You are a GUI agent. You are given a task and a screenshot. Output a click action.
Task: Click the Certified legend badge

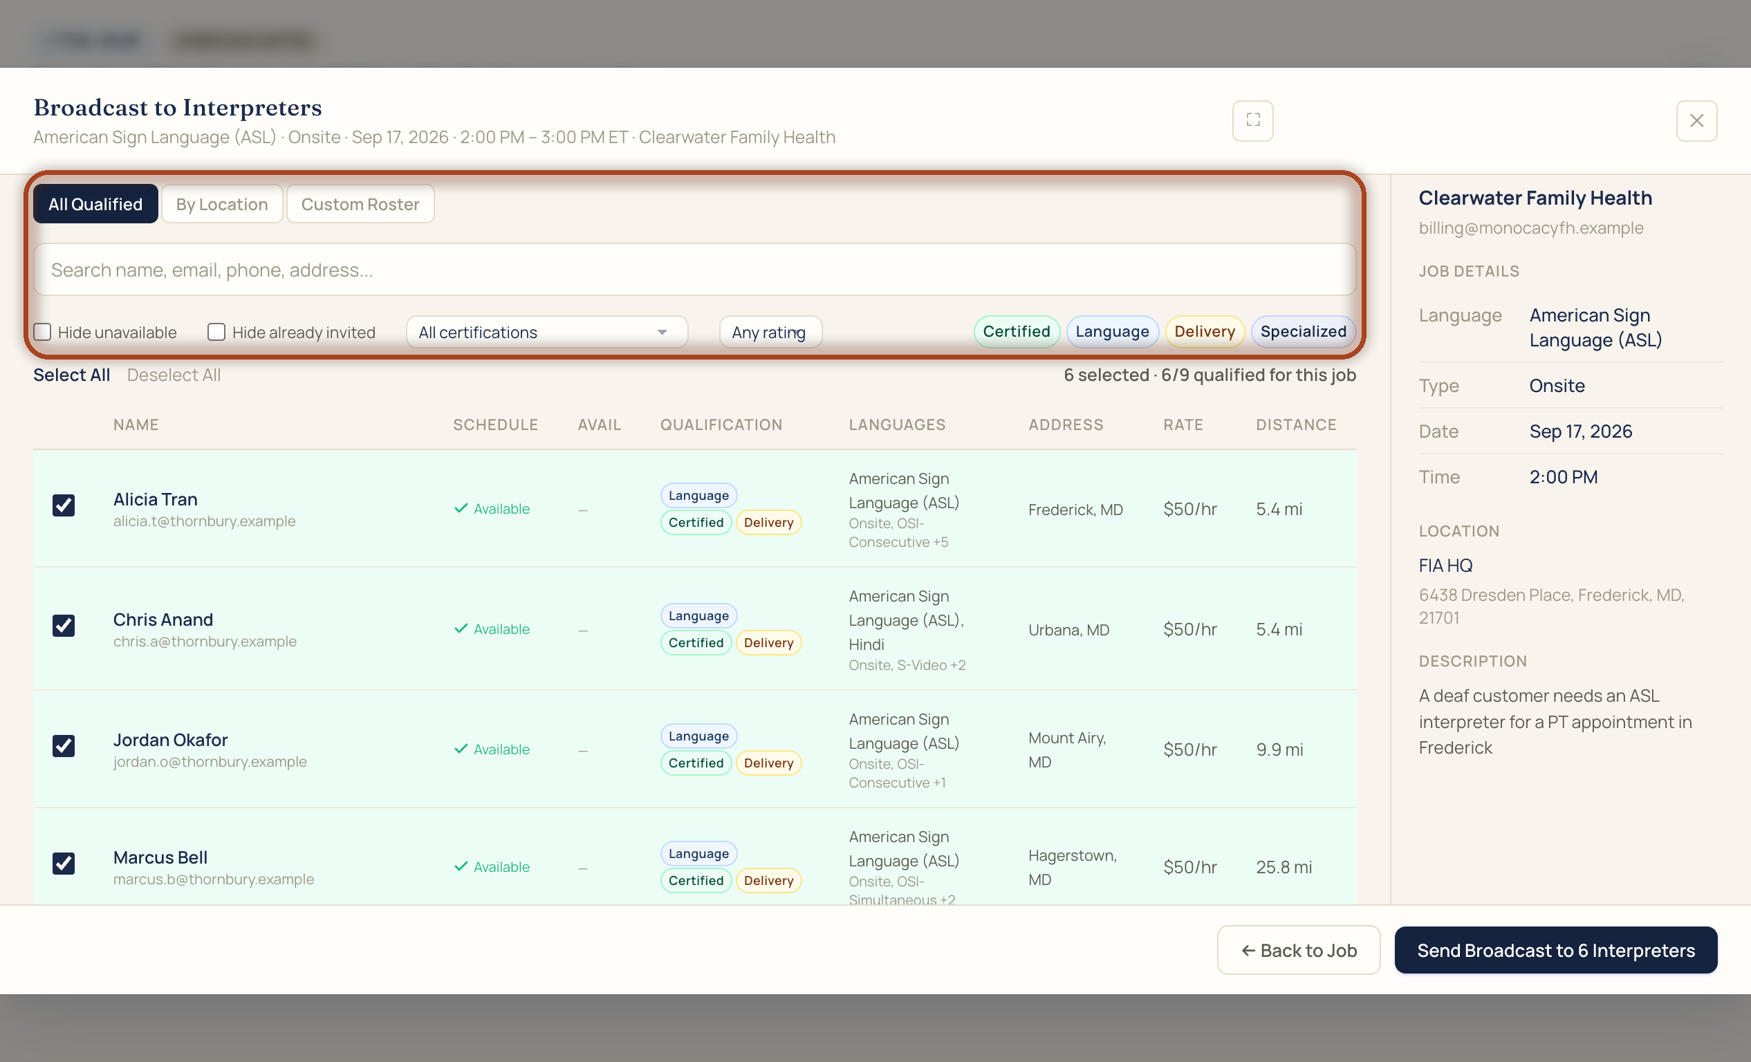[1016, 331]
